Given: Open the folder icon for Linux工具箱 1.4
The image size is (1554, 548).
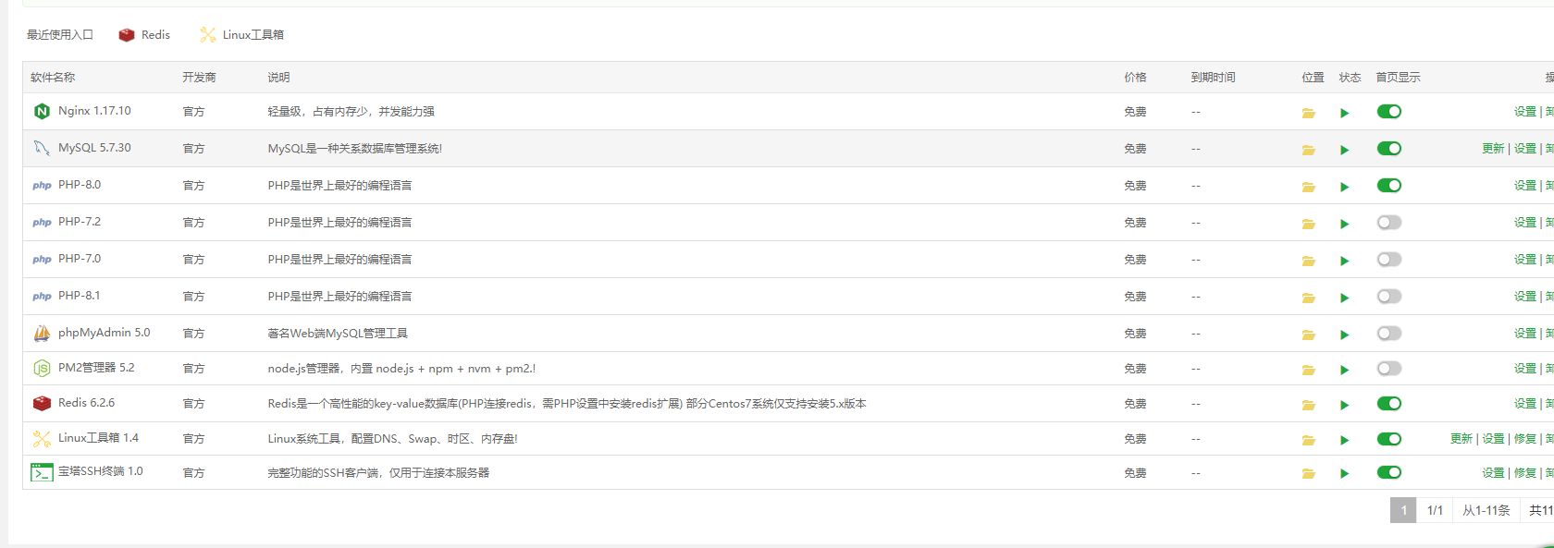Looking at the screenshot, I should 1308,440.
